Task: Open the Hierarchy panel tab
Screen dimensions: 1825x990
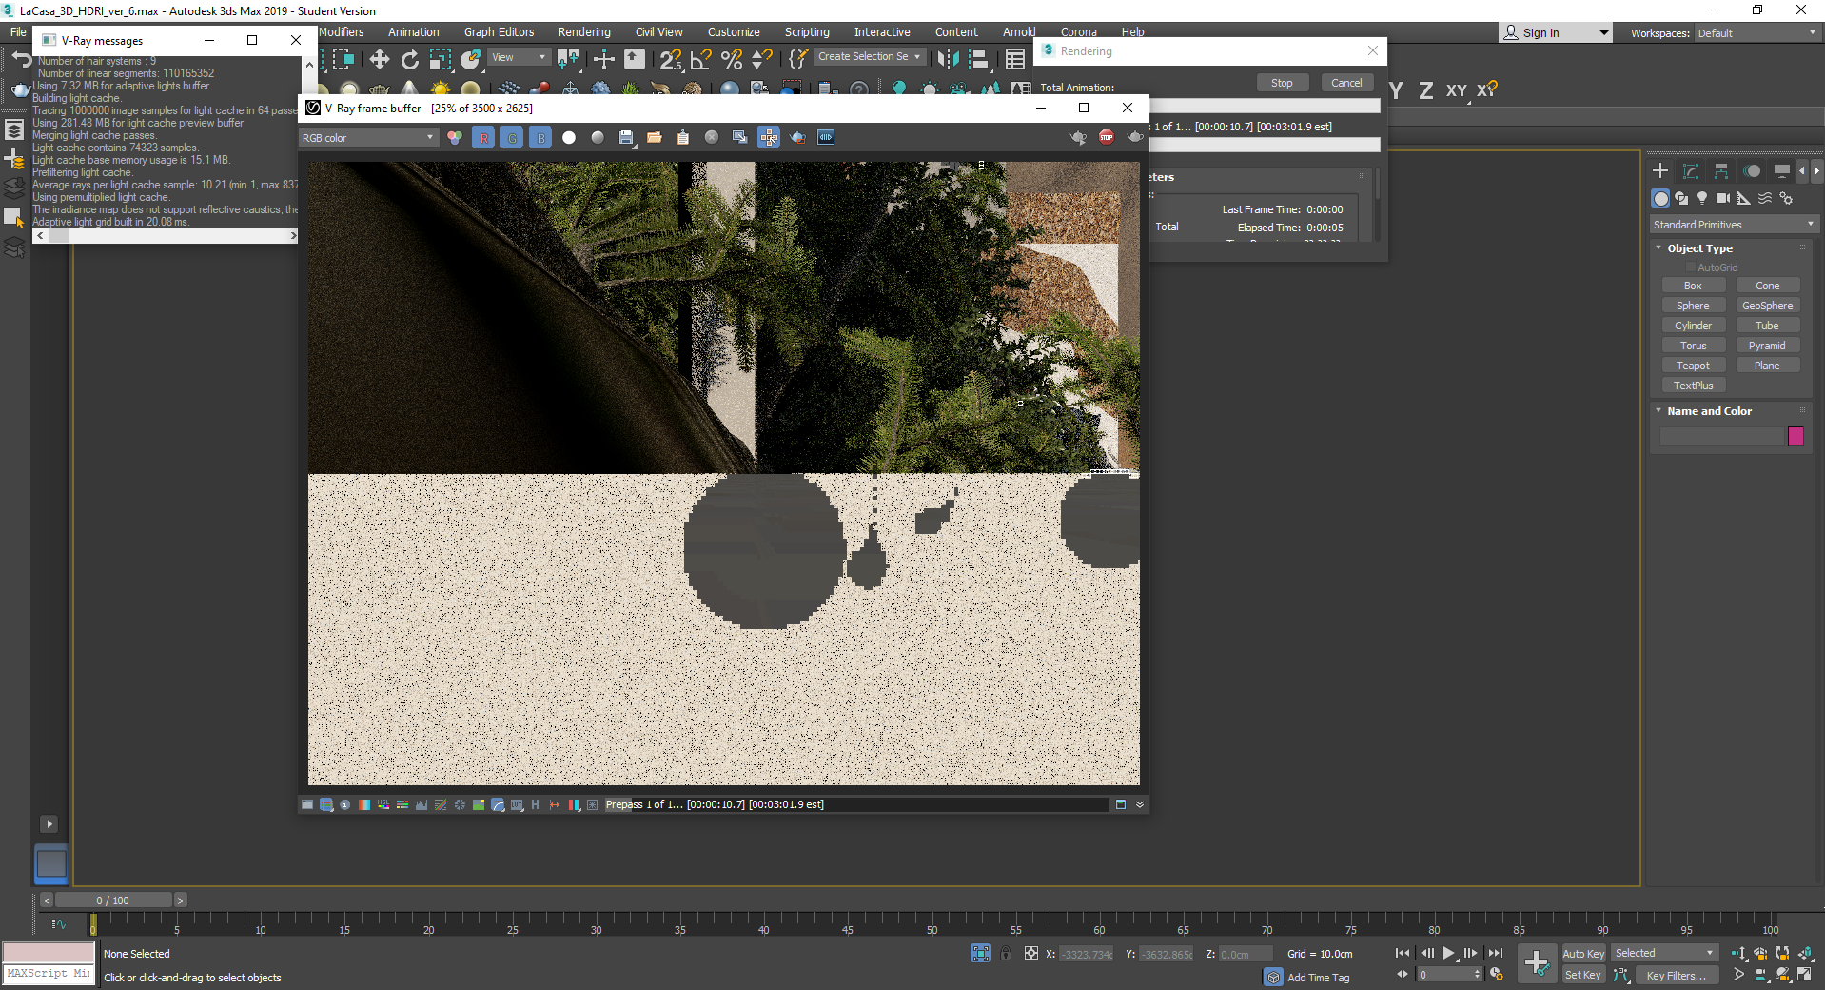Action: pos(1721,171)
